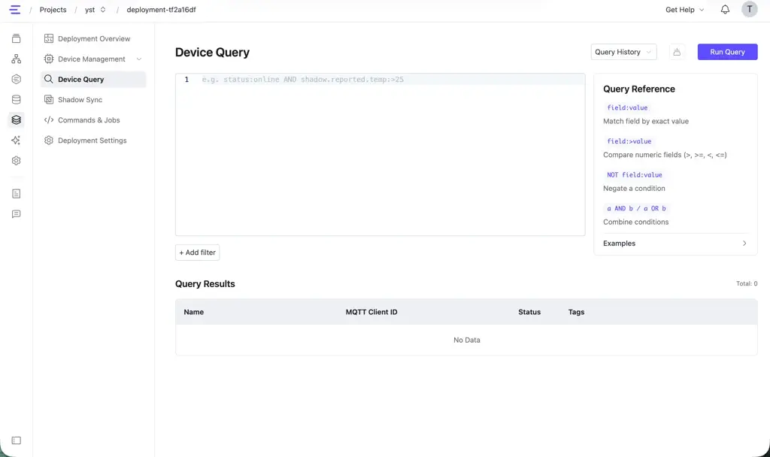Click the Query Reference heading
The width and height of the screenshot is (770, 457).
[x=639, y=89]
